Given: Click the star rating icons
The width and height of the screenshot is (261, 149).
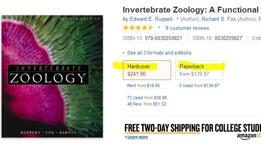Looking at the screenshot, I should pyautogui.click(x=138, y=27).
